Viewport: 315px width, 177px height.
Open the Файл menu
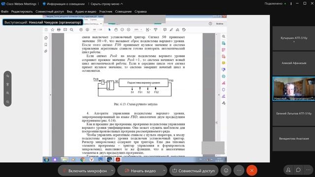coord(4,11)
